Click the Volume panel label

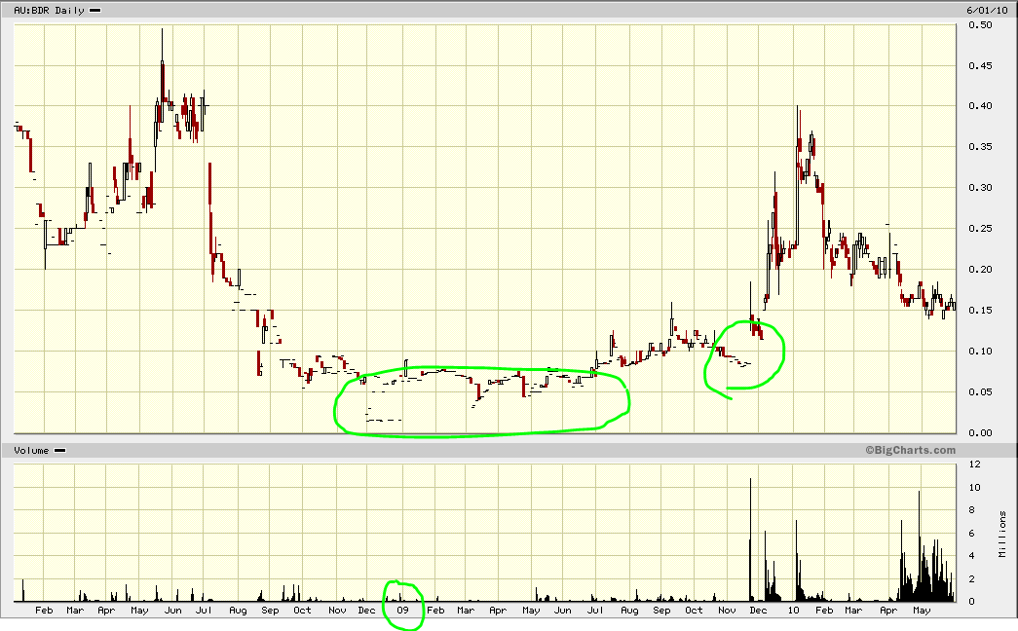pyautogui.click(x=27, y=451)
